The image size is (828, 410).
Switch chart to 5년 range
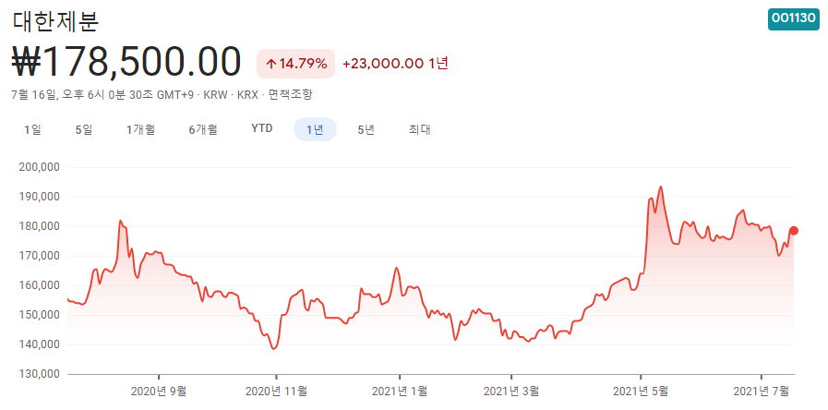click(366, 129)
